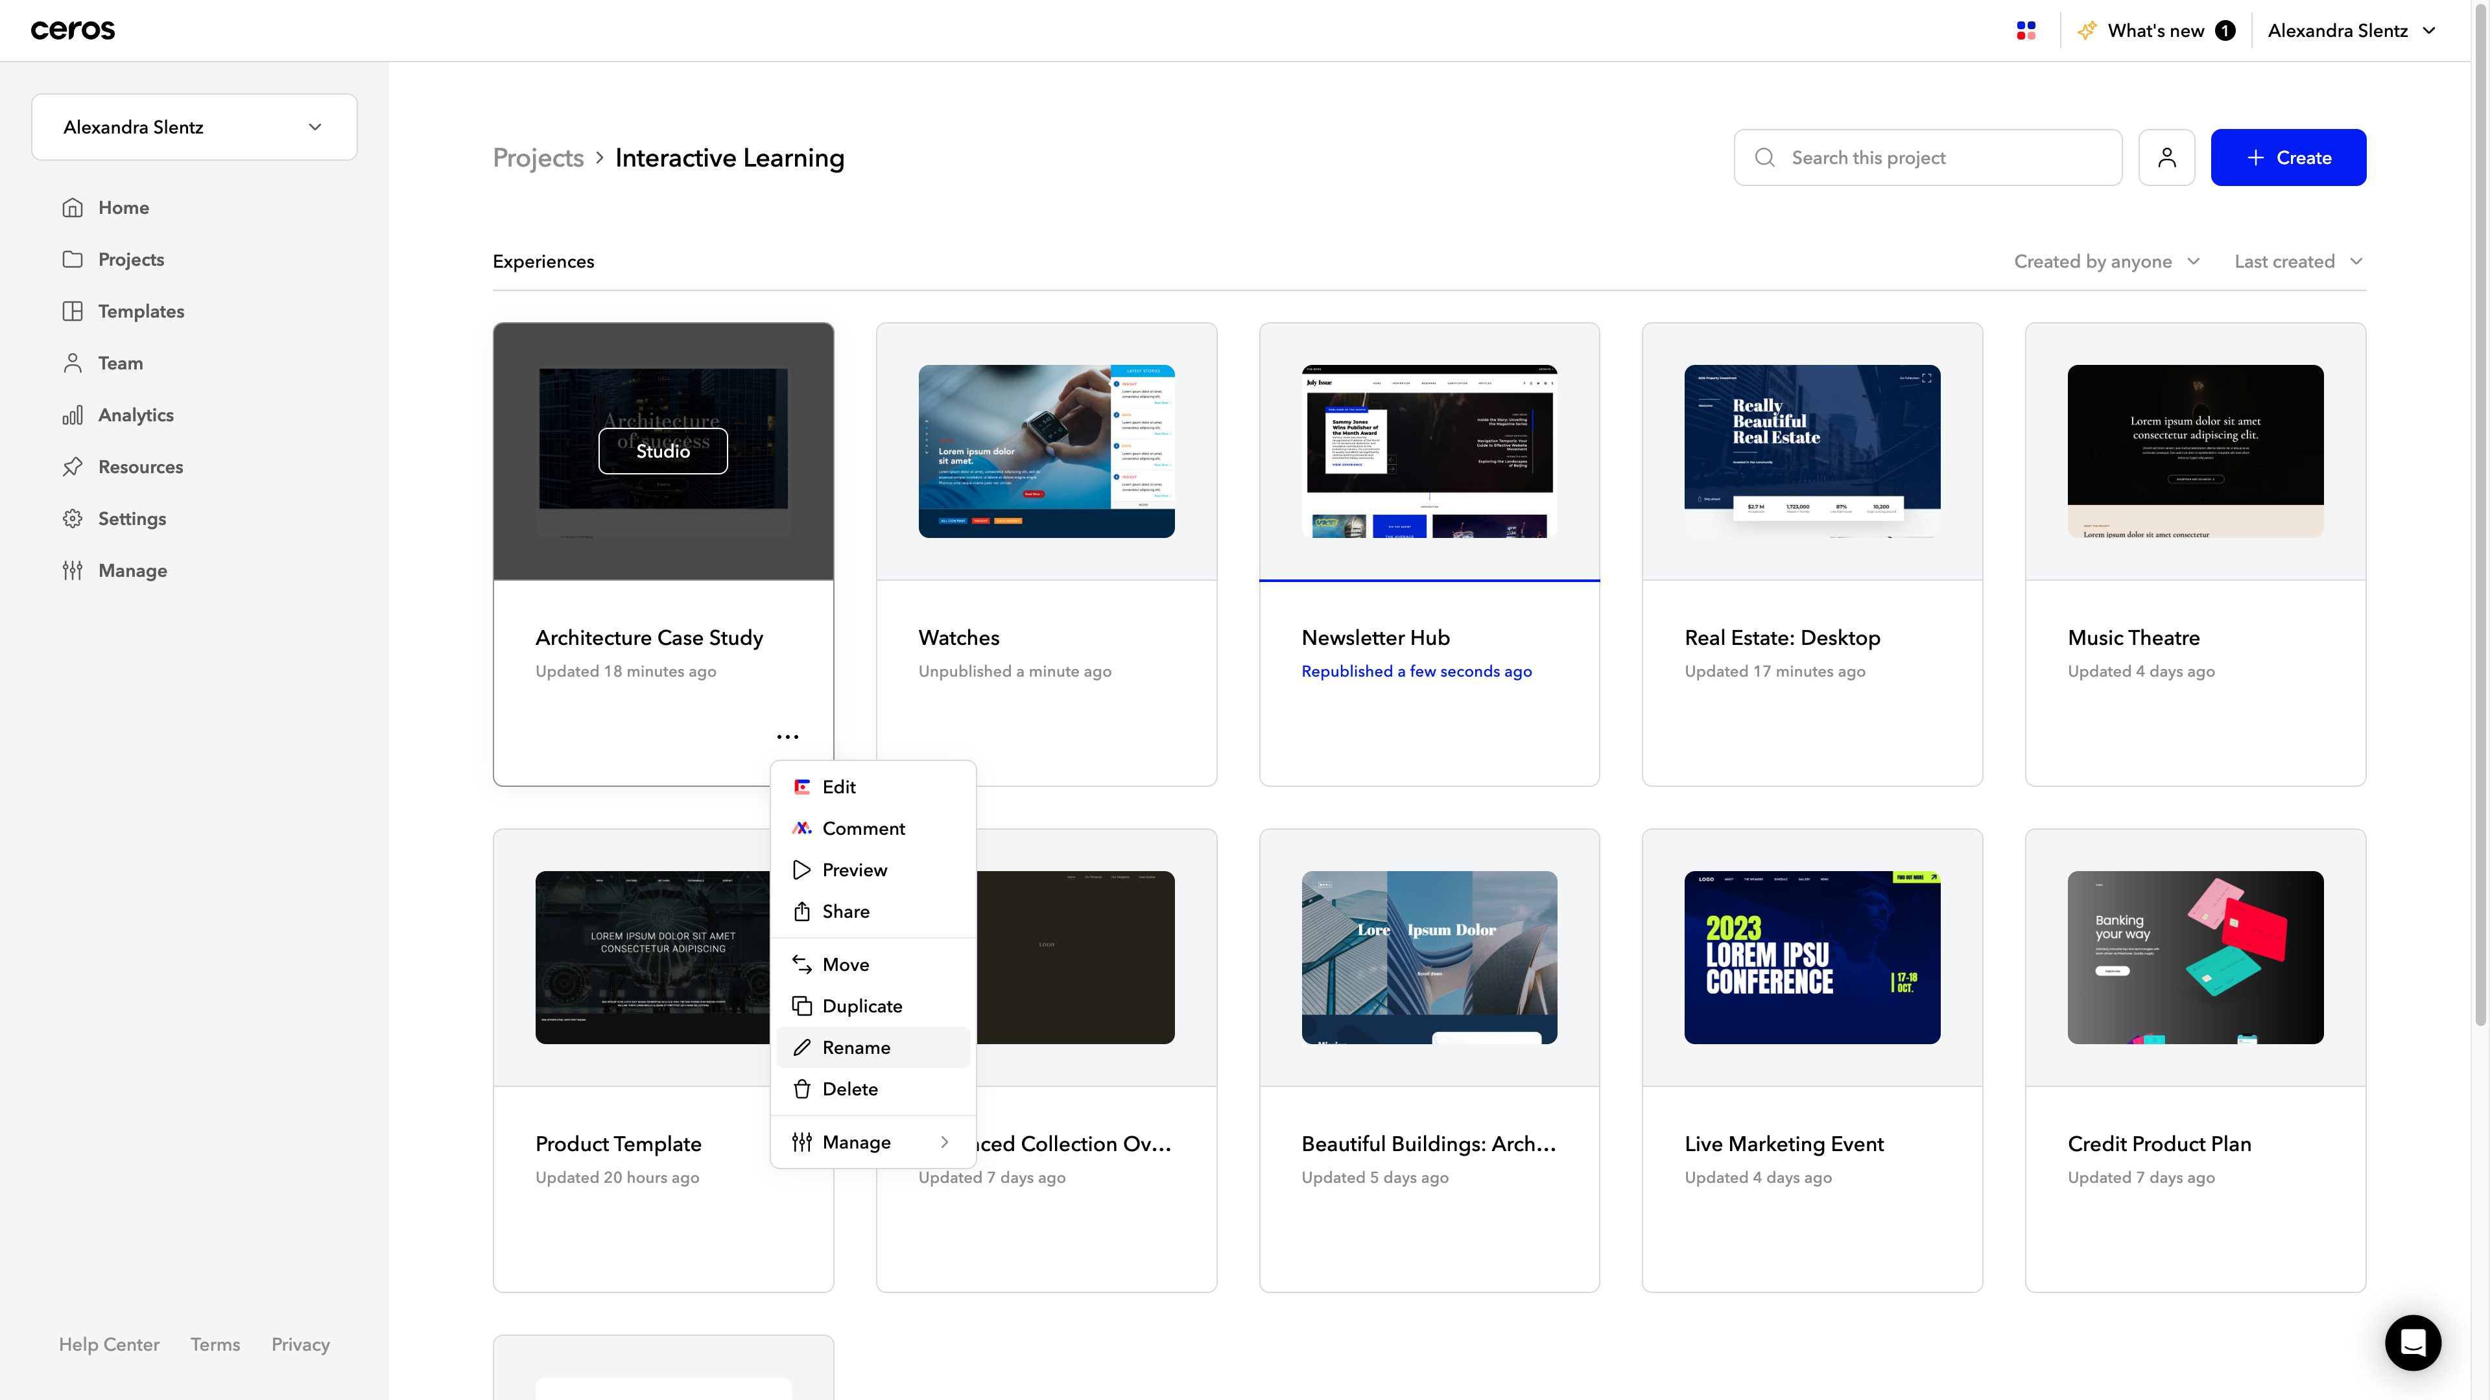Viewport: 2490px width, 1400px height.
Task: Open the Privacy link
Action: (x=301, y=1344)
